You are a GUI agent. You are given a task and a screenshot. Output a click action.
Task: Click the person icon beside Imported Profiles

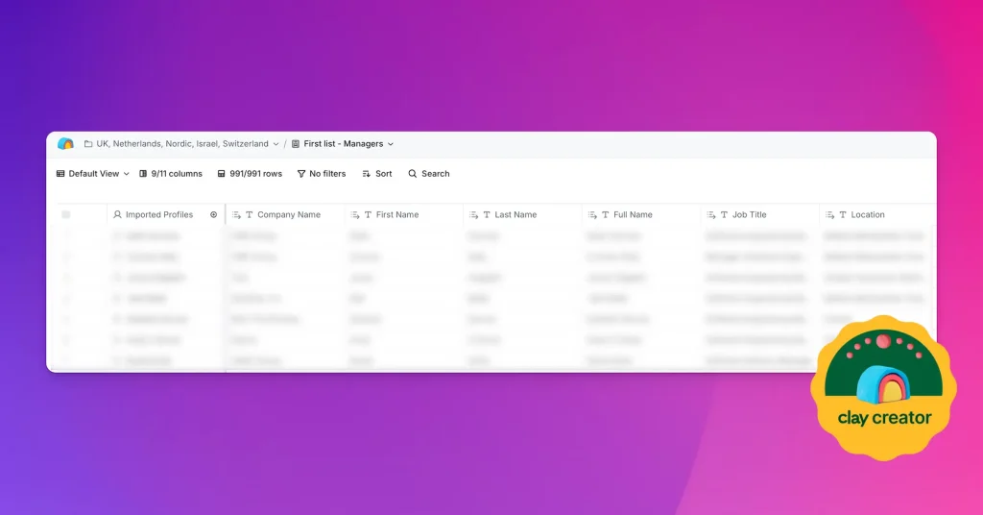(117, 215)
